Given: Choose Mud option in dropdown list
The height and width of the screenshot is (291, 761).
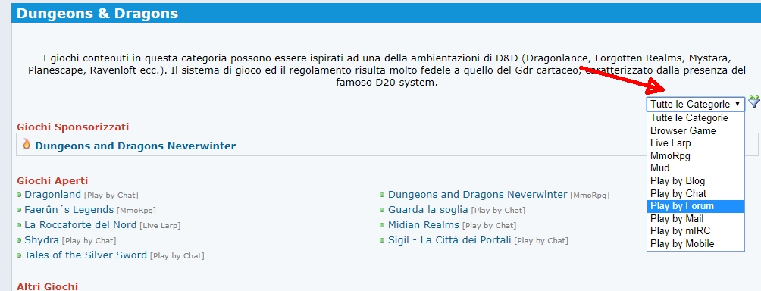Looking at the screenshot, I should pyautogui.click(x=696, y=167).
